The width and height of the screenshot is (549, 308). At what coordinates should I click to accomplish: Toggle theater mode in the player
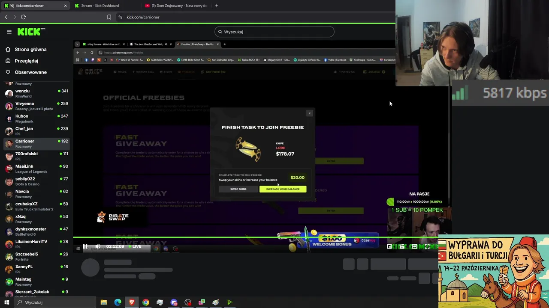414,246
